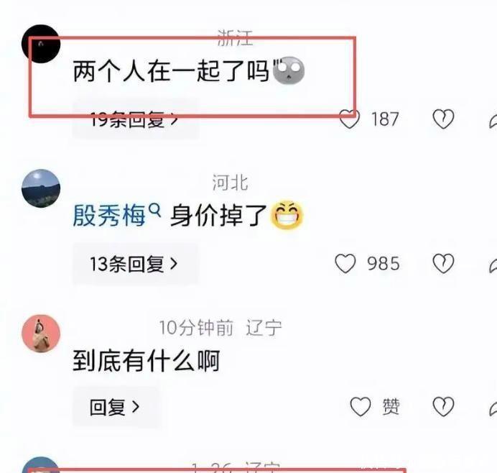Image resolution: width=497 pixels, height=473 pixels.
Task: Like the 身价掉了 comment with 985 likes
Action: (345, 264)
